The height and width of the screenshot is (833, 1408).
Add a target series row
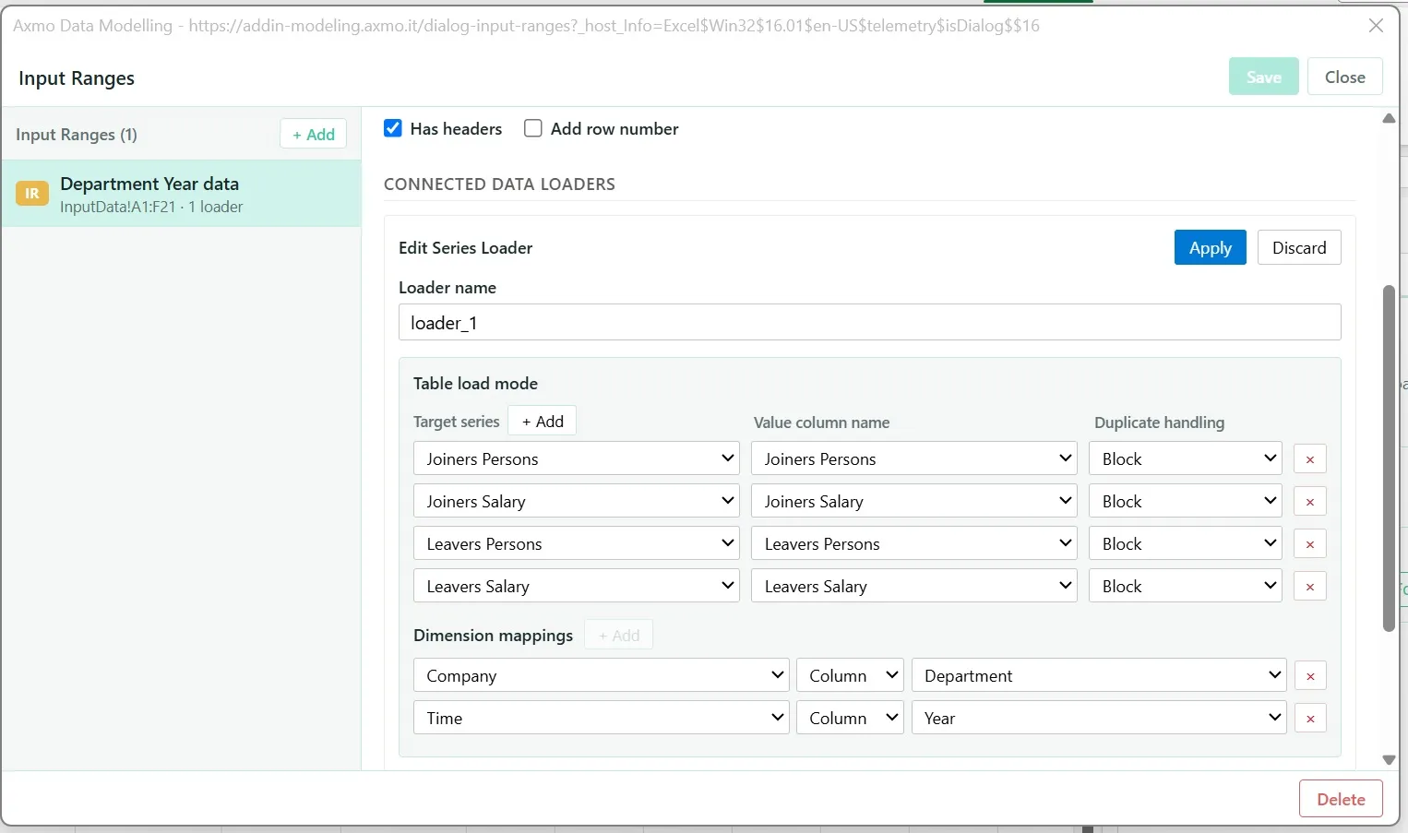[x=543, y=421]
